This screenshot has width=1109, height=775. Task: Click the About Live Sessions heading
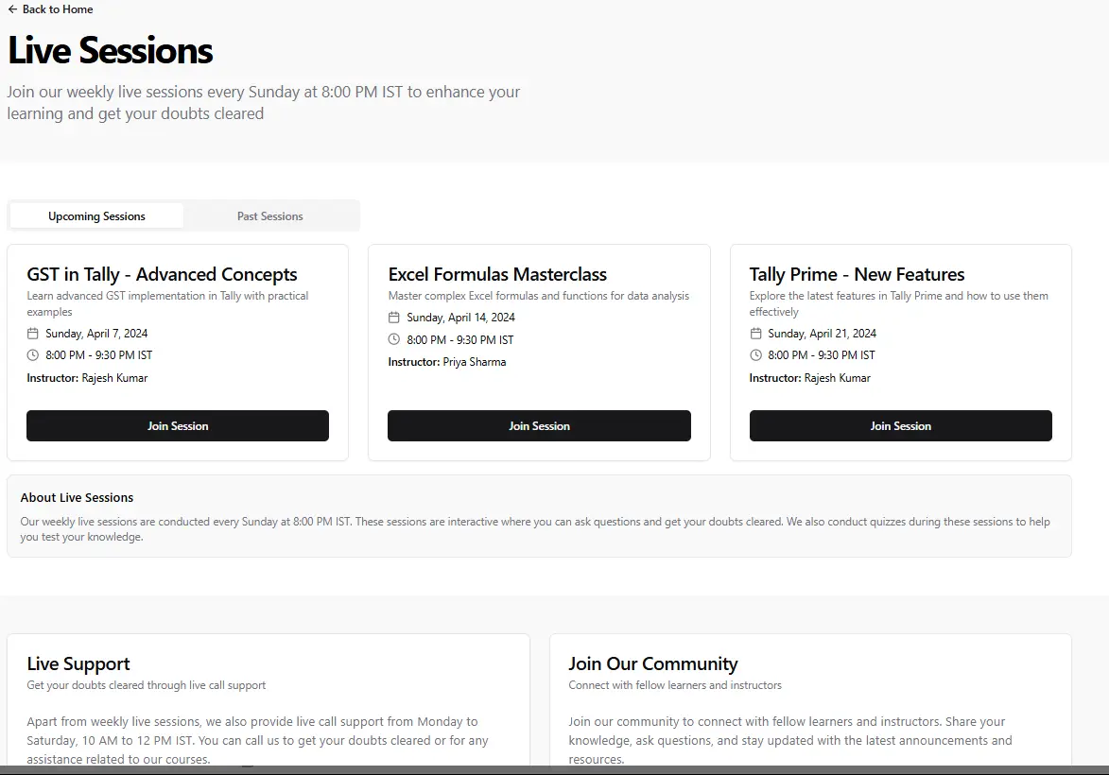(x=78, y=498)
